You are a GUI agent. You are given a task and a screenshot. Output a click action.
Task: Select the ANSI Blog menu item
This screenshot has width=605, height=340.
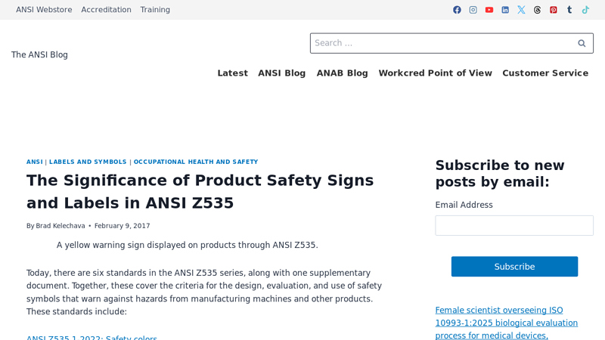[x=281, y=73]
